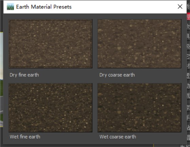
Task: Apply the Wet coarse earth texture preview
Action: (139, 108)
